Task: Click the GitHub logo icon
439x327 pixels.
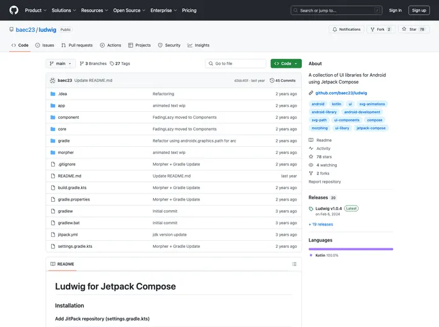Action: pos(14,10)
